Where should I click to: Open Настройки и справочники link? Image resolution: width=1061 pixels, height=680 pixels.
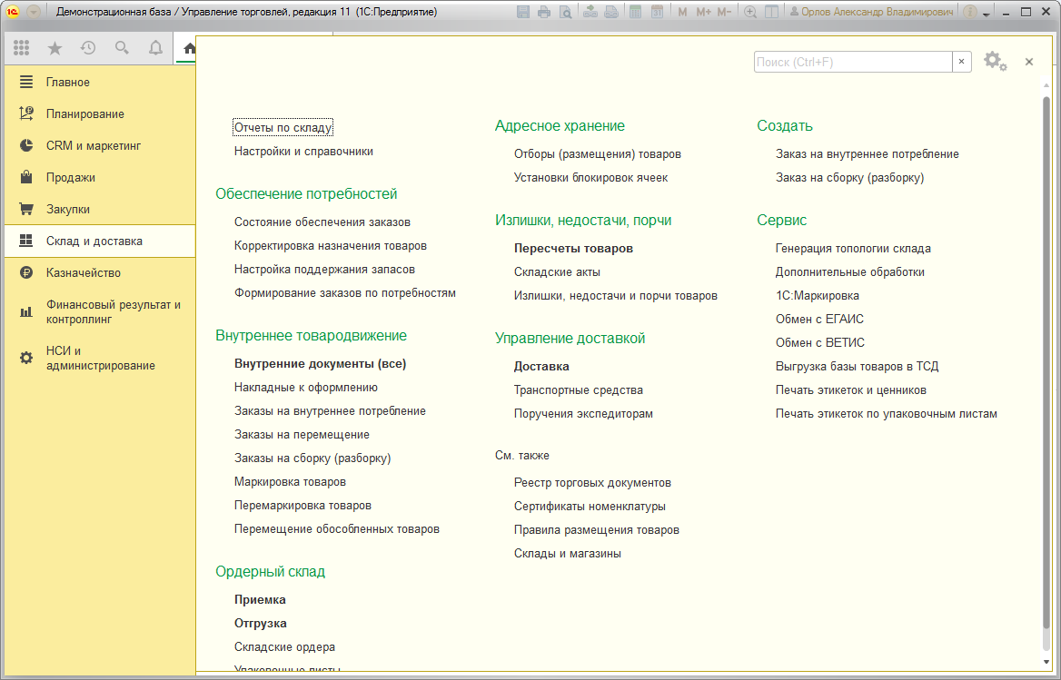click(x=303, y=152)
